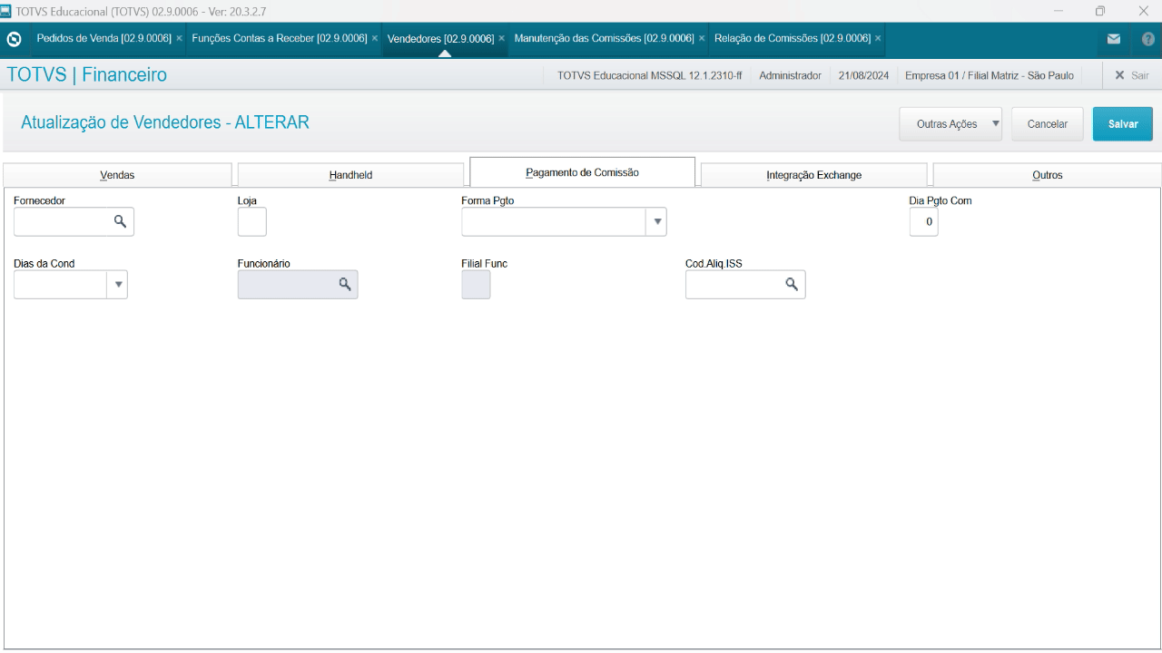Select the Handheld tab
The width and height of the screenshot is (1162, 653).
(350, 175)
